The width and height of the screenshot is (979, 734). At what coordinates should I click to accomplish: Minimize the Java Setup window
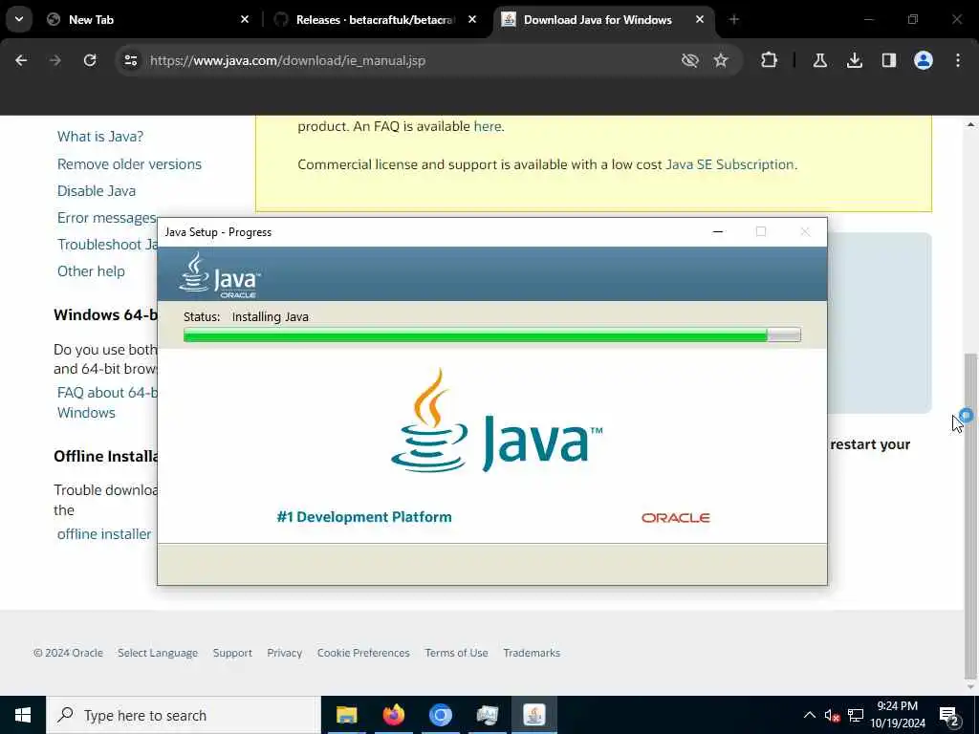[718, 231]
